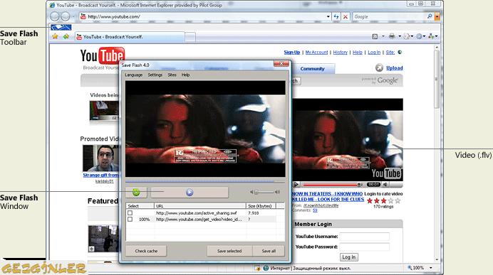The height and width of the screenshot is (275, 493).
Task: Select the YouTube - Broadcast Yourself browser tab
Action: 130,37
